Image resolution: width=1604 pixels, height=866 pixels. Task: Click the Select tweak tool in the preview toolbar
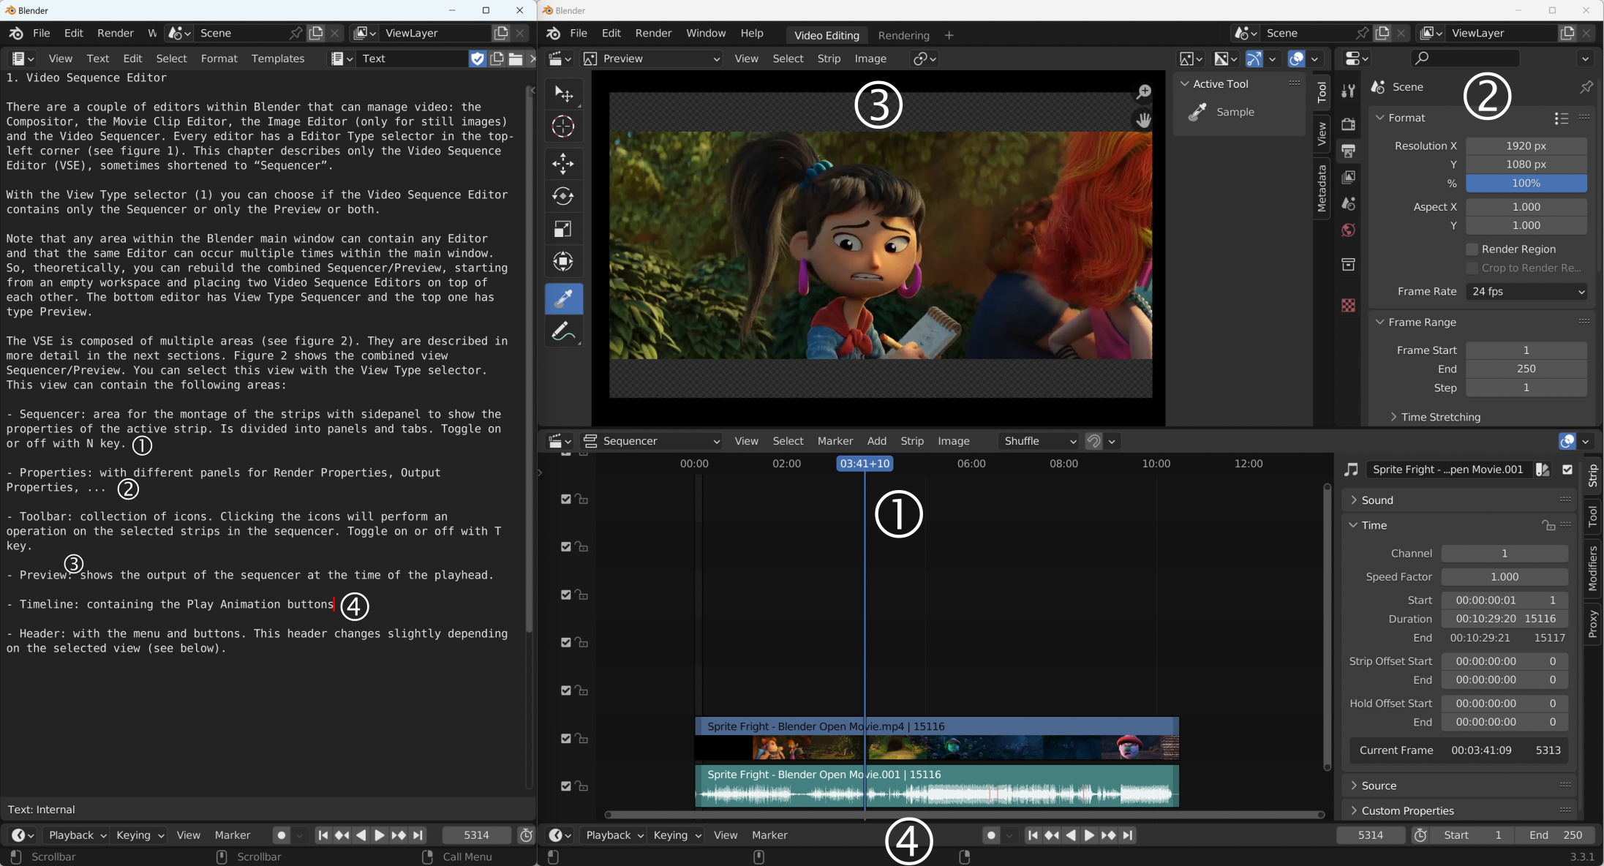pos(563,94)
